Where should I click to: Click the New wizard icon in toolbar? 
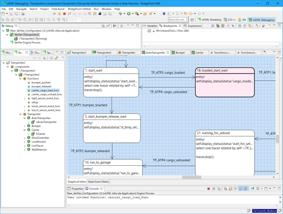point(3,14)
